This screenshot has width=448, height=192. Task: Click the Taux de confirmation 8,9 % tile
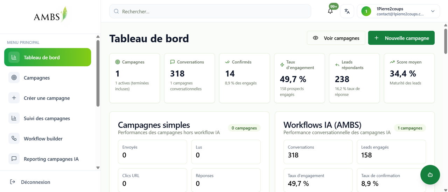pyautogui.click(x=391, y=180)
